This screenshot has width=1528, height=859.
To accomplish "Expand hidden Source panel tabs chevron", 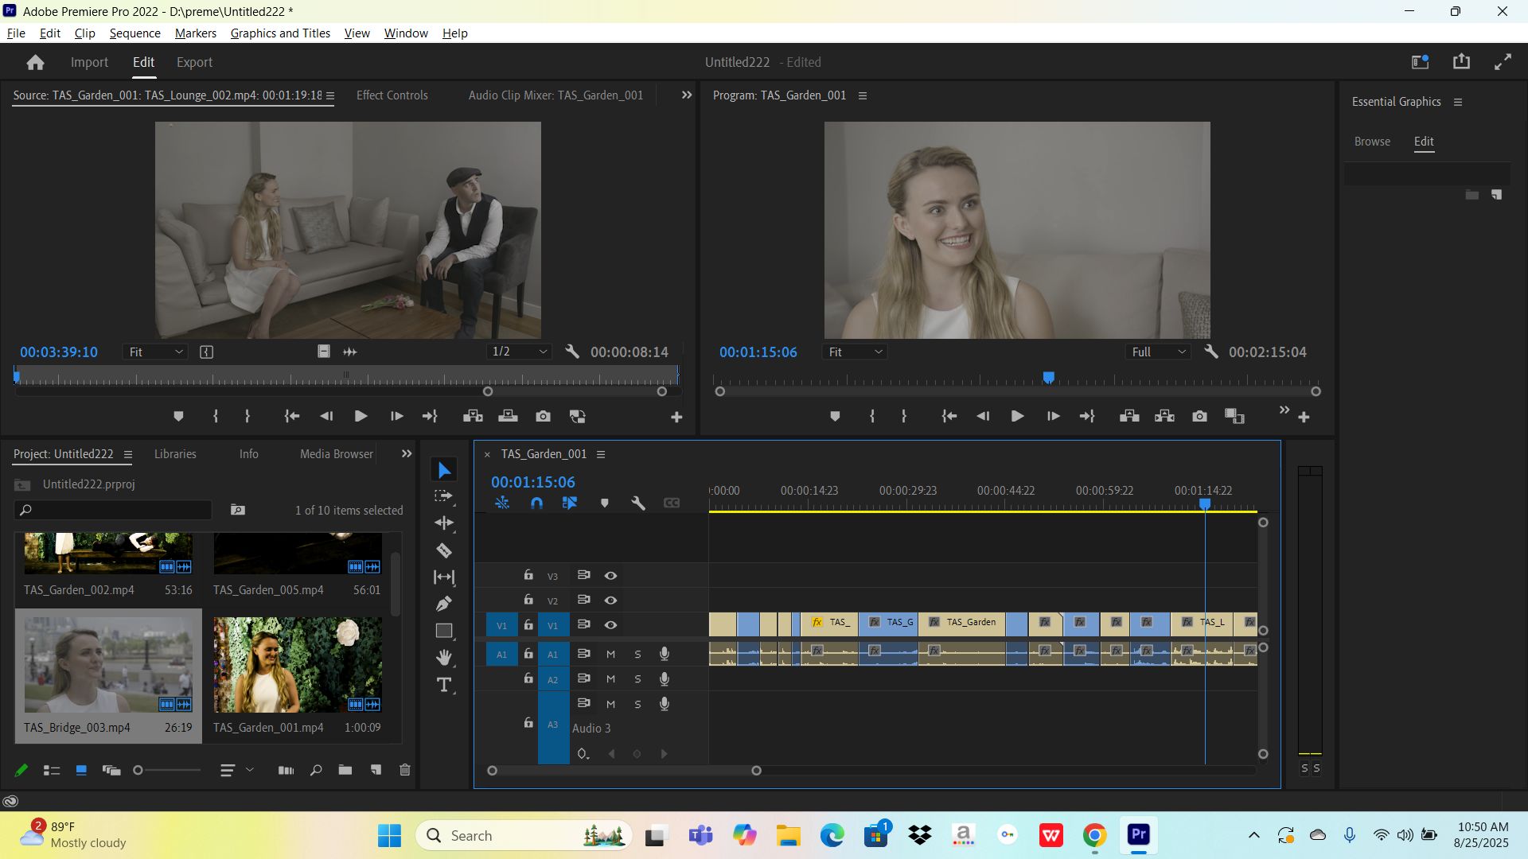I will (x=687, y=95).
